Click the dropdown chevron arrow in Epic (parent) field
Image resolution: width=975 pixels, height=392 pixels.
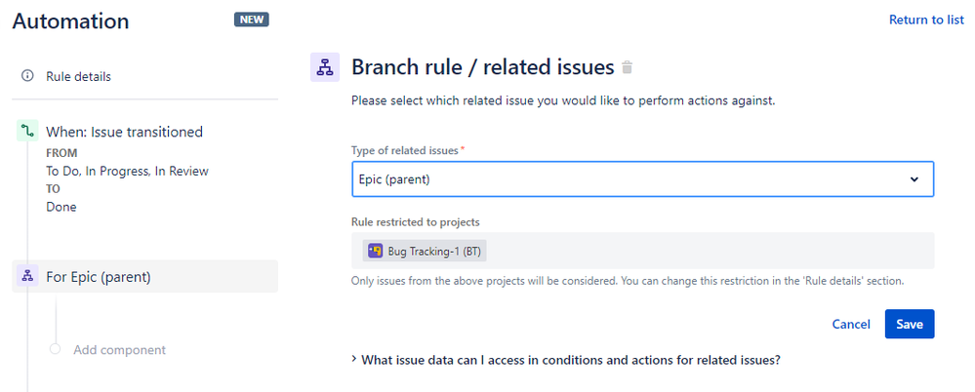pos(914,179)
